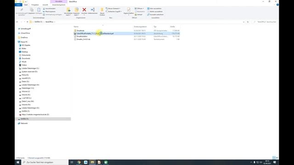Image resolution: width=294 pixels, height=165 pixels.
Task: Switch to the Ansicht ribbon tab
Action: click(x=45, y=5)
